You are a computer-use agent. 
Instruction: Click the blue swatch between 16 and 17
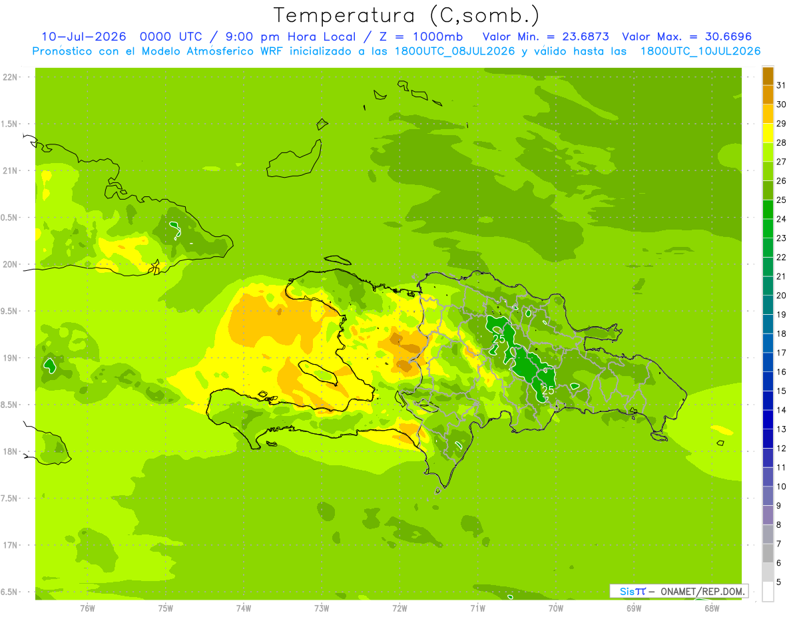point(768,362)
